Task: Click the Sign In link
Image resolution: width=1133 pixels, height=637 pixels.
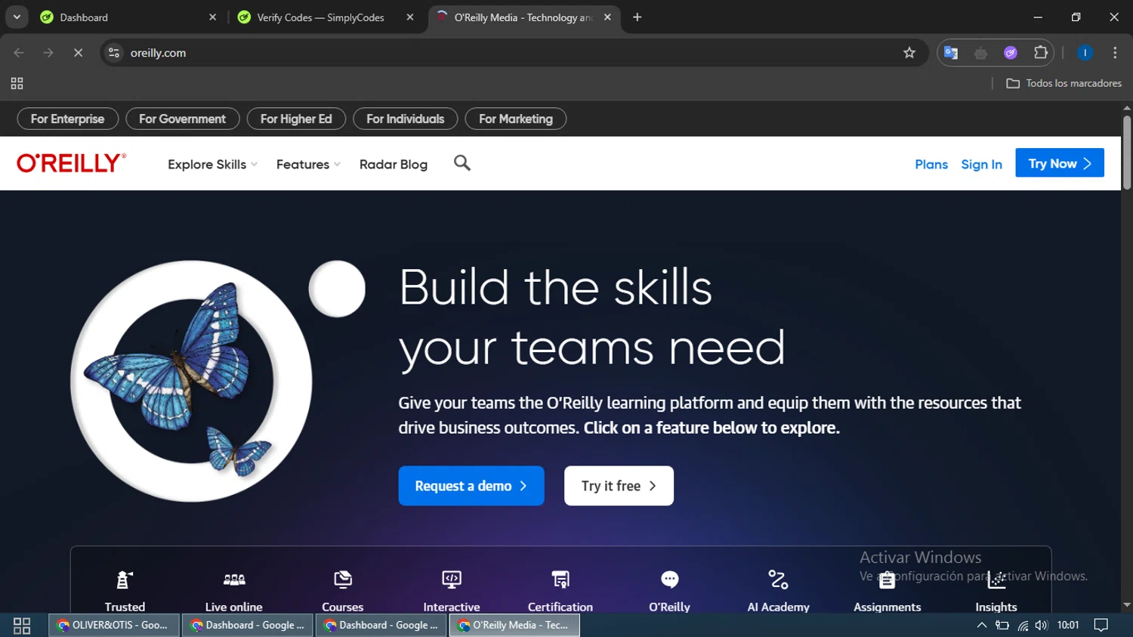Action: point(981,164)
